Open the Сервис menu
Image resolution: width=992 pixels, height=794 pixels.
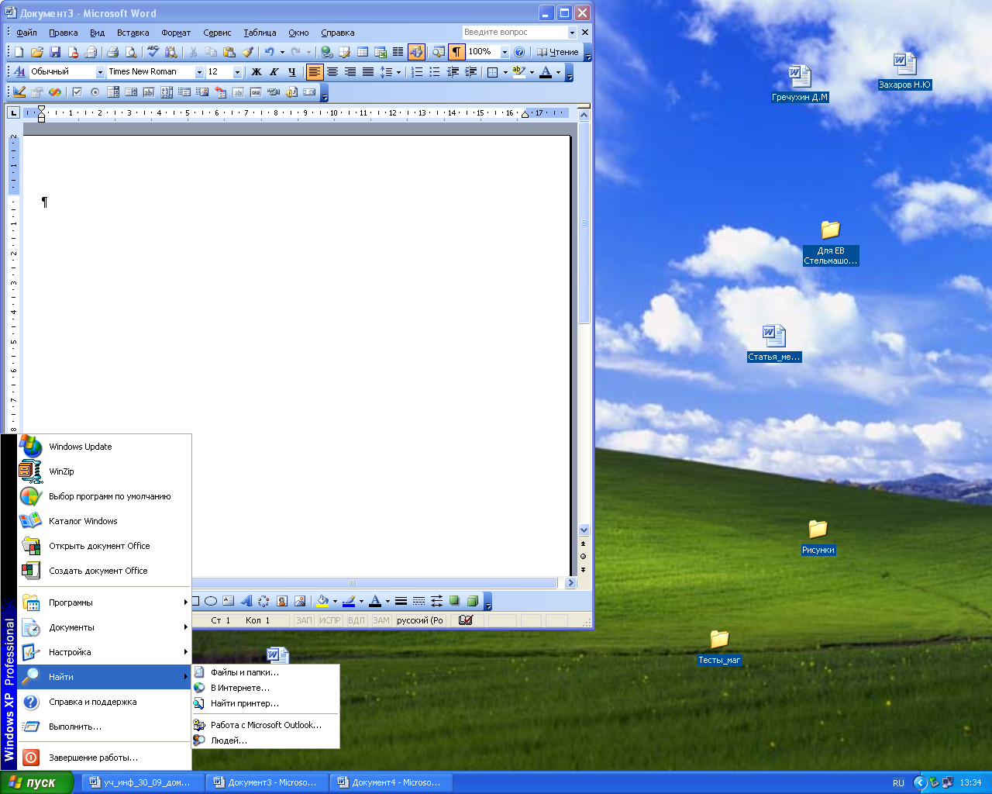(217, 33)
